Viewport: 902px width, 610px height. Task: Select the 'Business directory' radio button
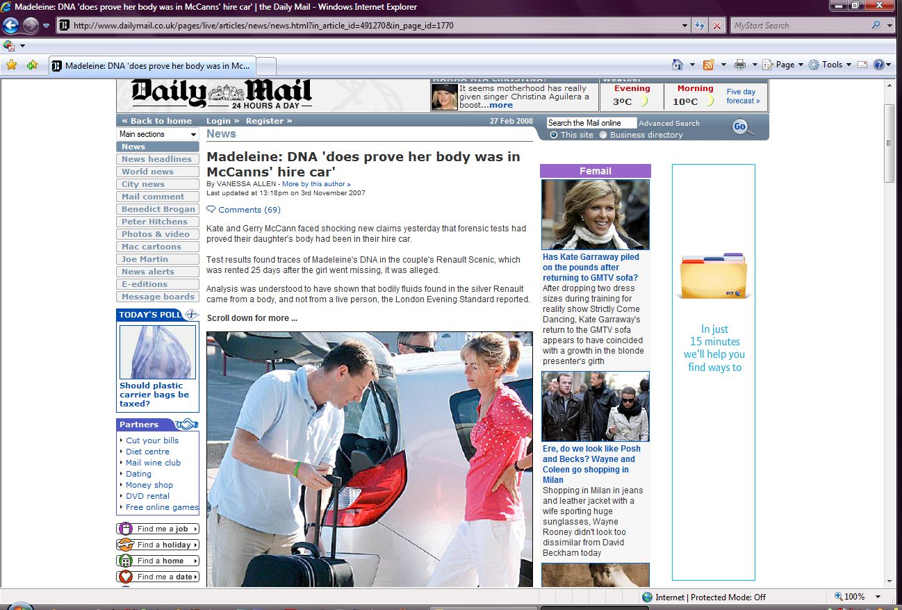point(602,135)
